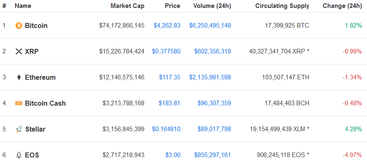Open Stellar price $0.164810 link
Viewport: 367px width, 165px height.
[166, 129]
